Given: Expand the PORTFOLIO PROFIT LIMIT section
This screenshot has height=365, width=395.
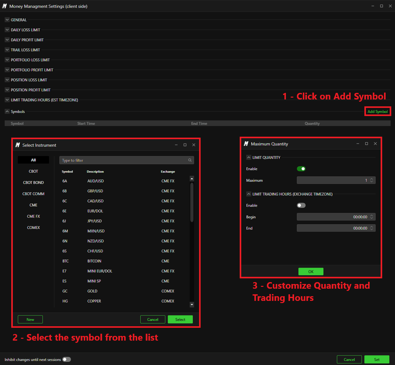Looking at the screenshot, I should (x=7, y=70).
